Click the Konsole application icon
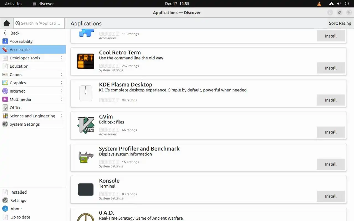The height and width of the screenshot is (221, 354). pos(86,190)
